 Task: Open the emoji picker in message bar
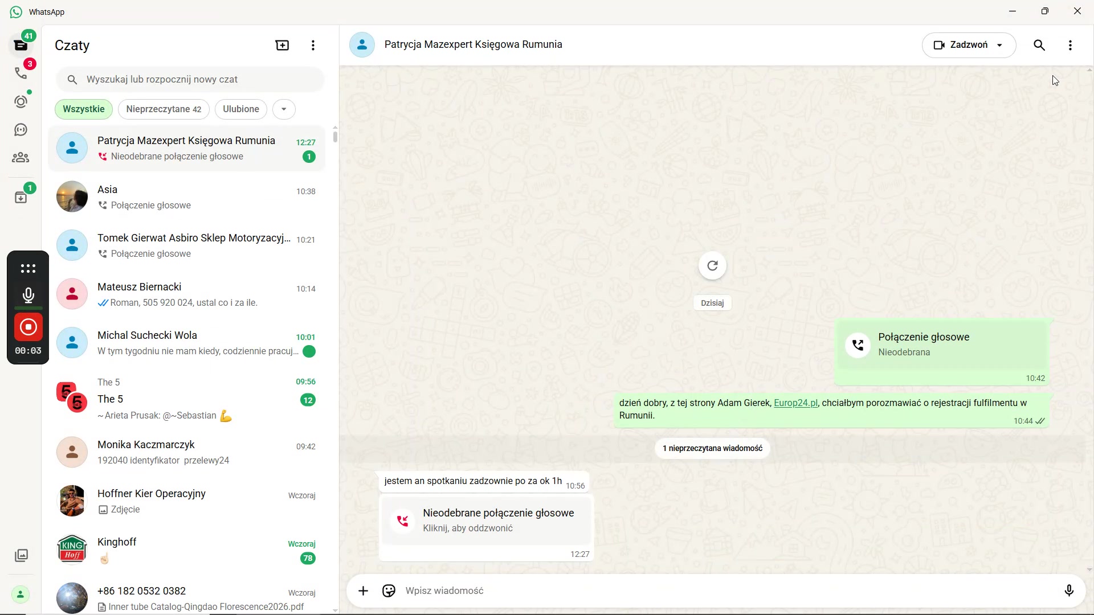[389, 591]
